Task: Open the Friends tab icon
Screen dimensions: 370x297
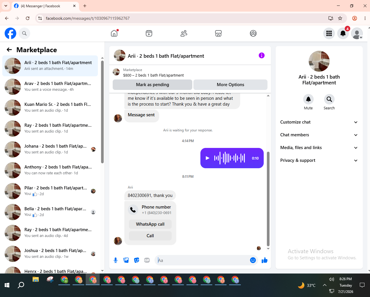Action: pyautogui.click(x=184, y=33)
